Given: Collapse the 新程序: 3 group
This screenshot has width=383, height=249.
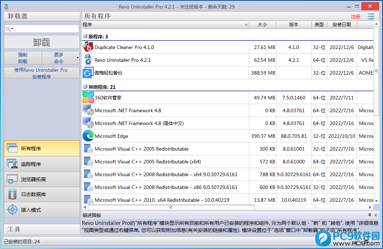Looking at the screenshot, I should [85, 36].
